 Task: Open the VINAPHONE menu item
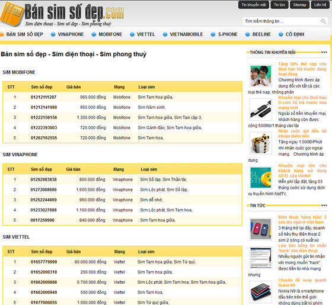click(x=71, y=34)
